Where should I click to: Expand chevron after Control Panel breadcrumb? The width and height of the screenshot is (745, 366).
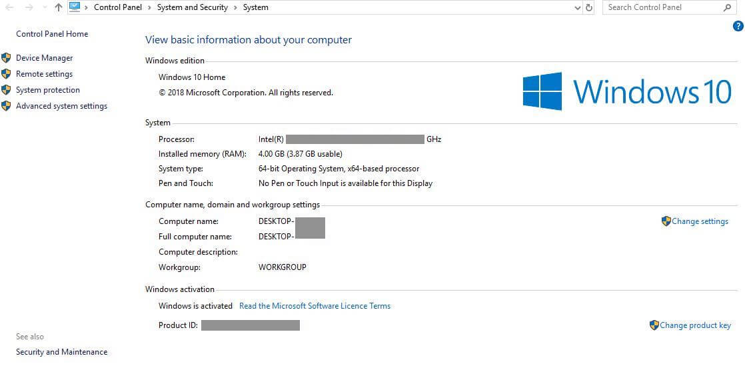coord(150,7)
